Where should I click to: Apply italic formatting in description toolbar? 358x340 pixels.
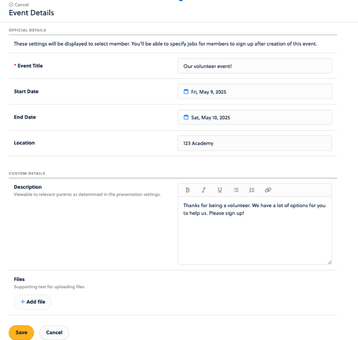coord(203,190)
